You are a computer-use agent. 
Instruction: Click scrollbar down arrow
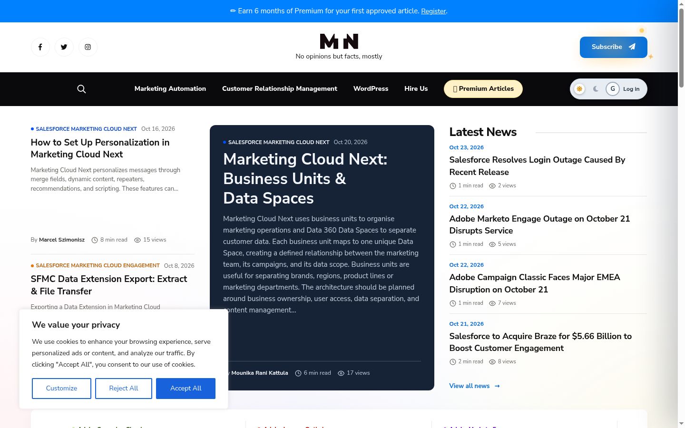tap(681, 423)
